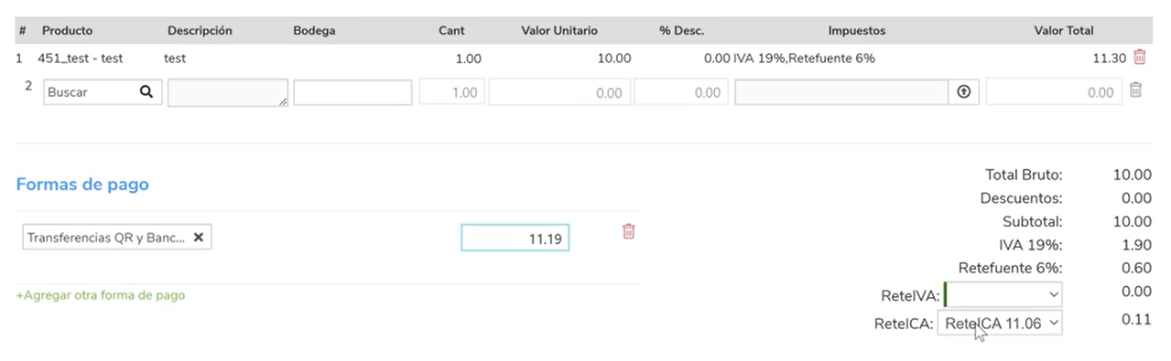Click the row 2 Impuestos field
Screen dimensions: 1171x361
coord(841,92)
